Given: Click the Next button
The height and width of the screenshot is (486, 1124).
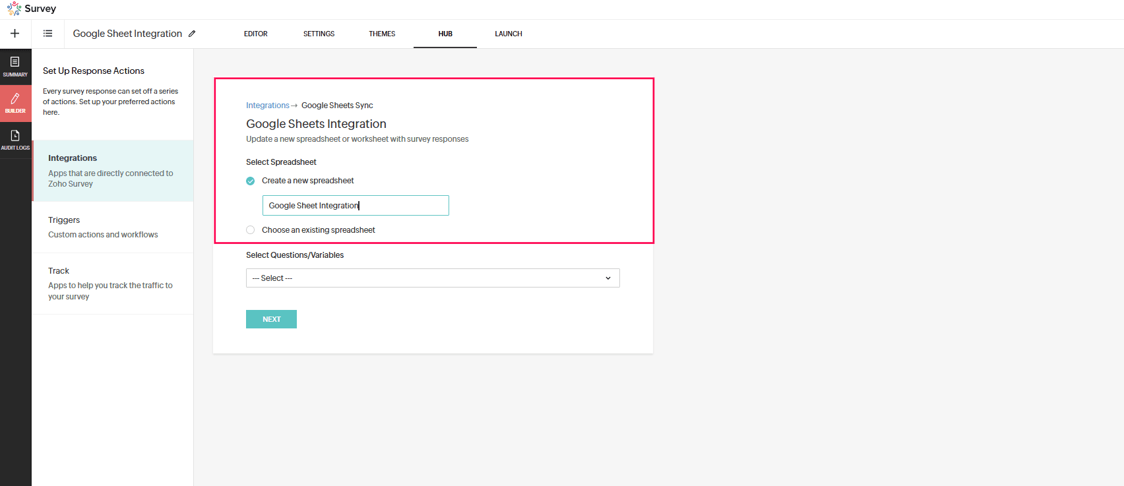Looking at the screenshot, I should point(271,319).
